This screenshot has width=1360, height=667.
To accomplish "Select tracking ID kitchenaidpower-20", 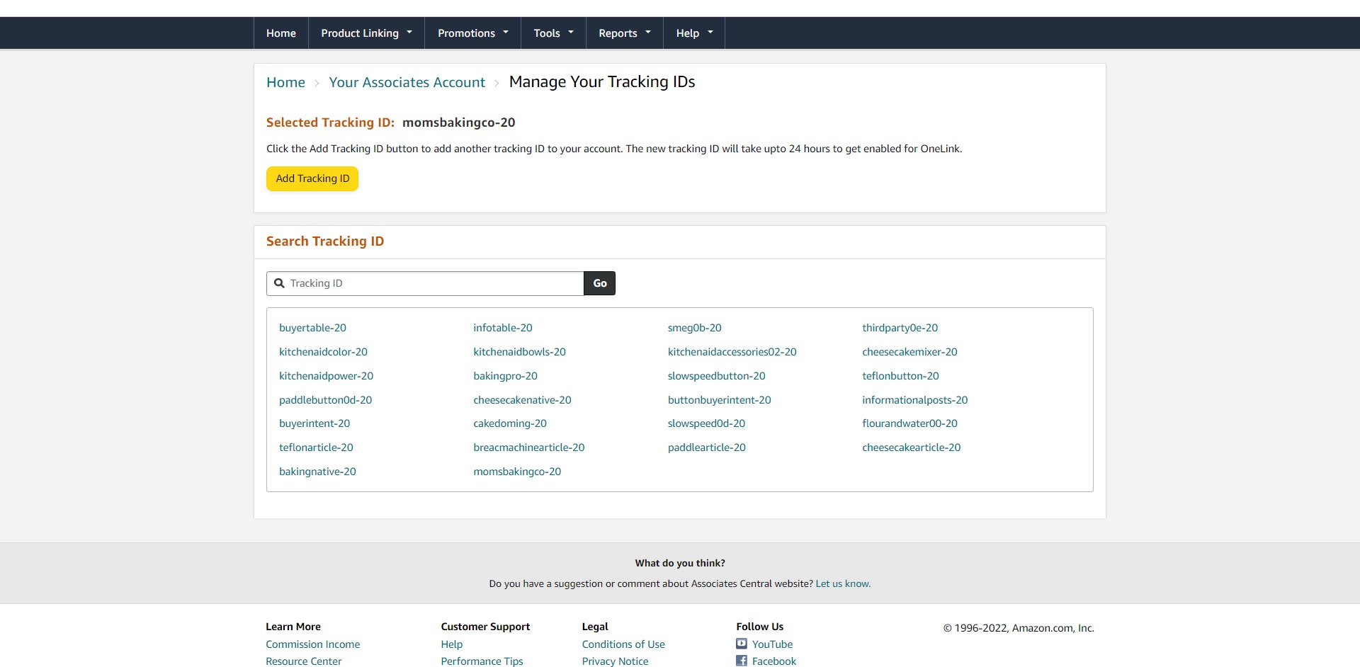I will [326, 376].
